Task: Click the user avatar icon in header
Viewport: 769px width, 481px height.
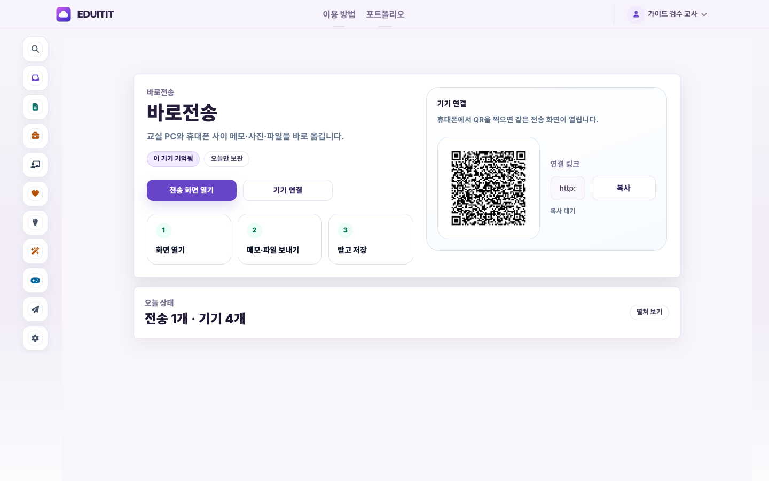Action: (x=635, y=14)
